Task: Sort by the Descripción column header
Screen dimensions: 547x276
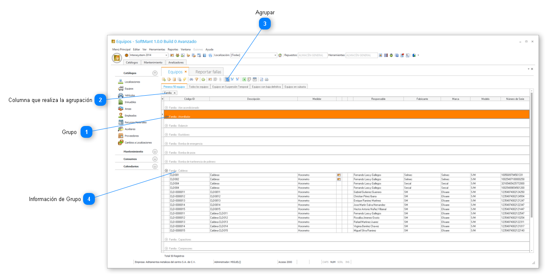Action: (253, 99)
